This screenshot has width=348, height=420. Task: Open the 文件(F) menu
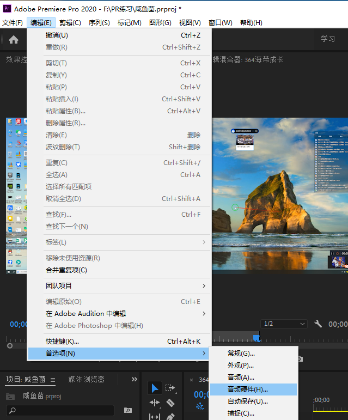coord(13,23)
